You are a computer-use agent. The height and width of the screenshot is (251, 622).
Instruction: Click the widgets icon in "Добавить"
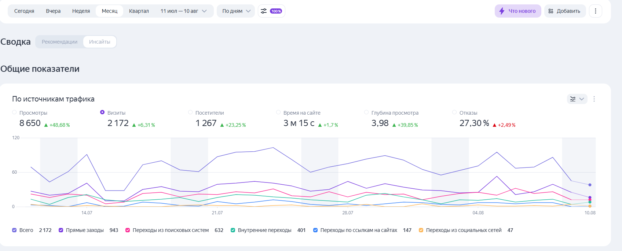[x=551, y=11]
